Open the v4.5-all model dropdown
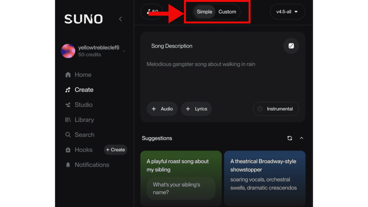Screen dimensions: 368x207 pyautogui.click(x=287, y=11)
